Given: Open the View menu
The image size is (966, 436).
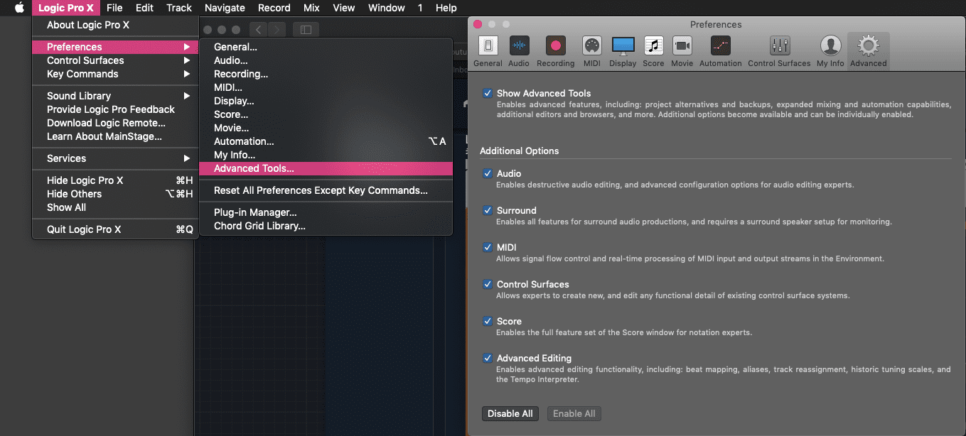Looking at the screenshot, I should 344,8.
